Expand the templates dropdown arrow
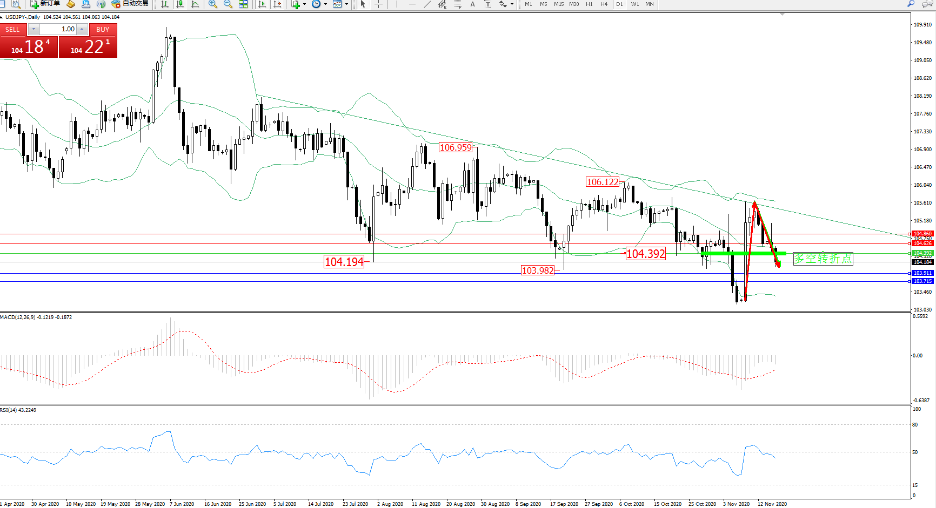This screenshot has width=936, height=508. 346,4
